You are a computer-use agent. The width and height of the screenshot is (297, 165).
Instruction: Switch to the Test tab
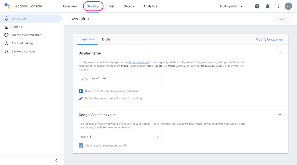[111, 6]
